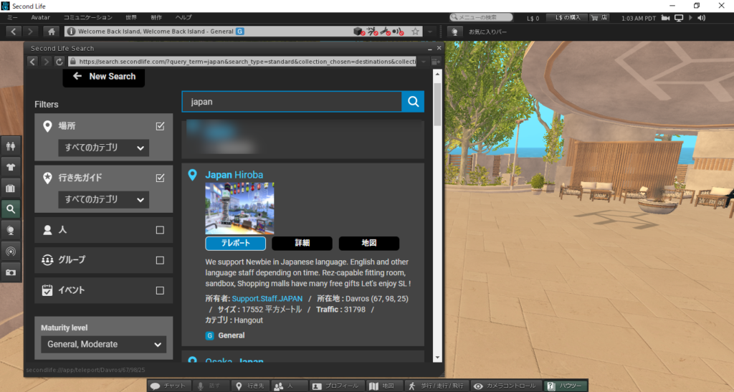Screen dimensions: 734x392
Task: Open the search browser URL history dropdown
Action: coord(423,62)
